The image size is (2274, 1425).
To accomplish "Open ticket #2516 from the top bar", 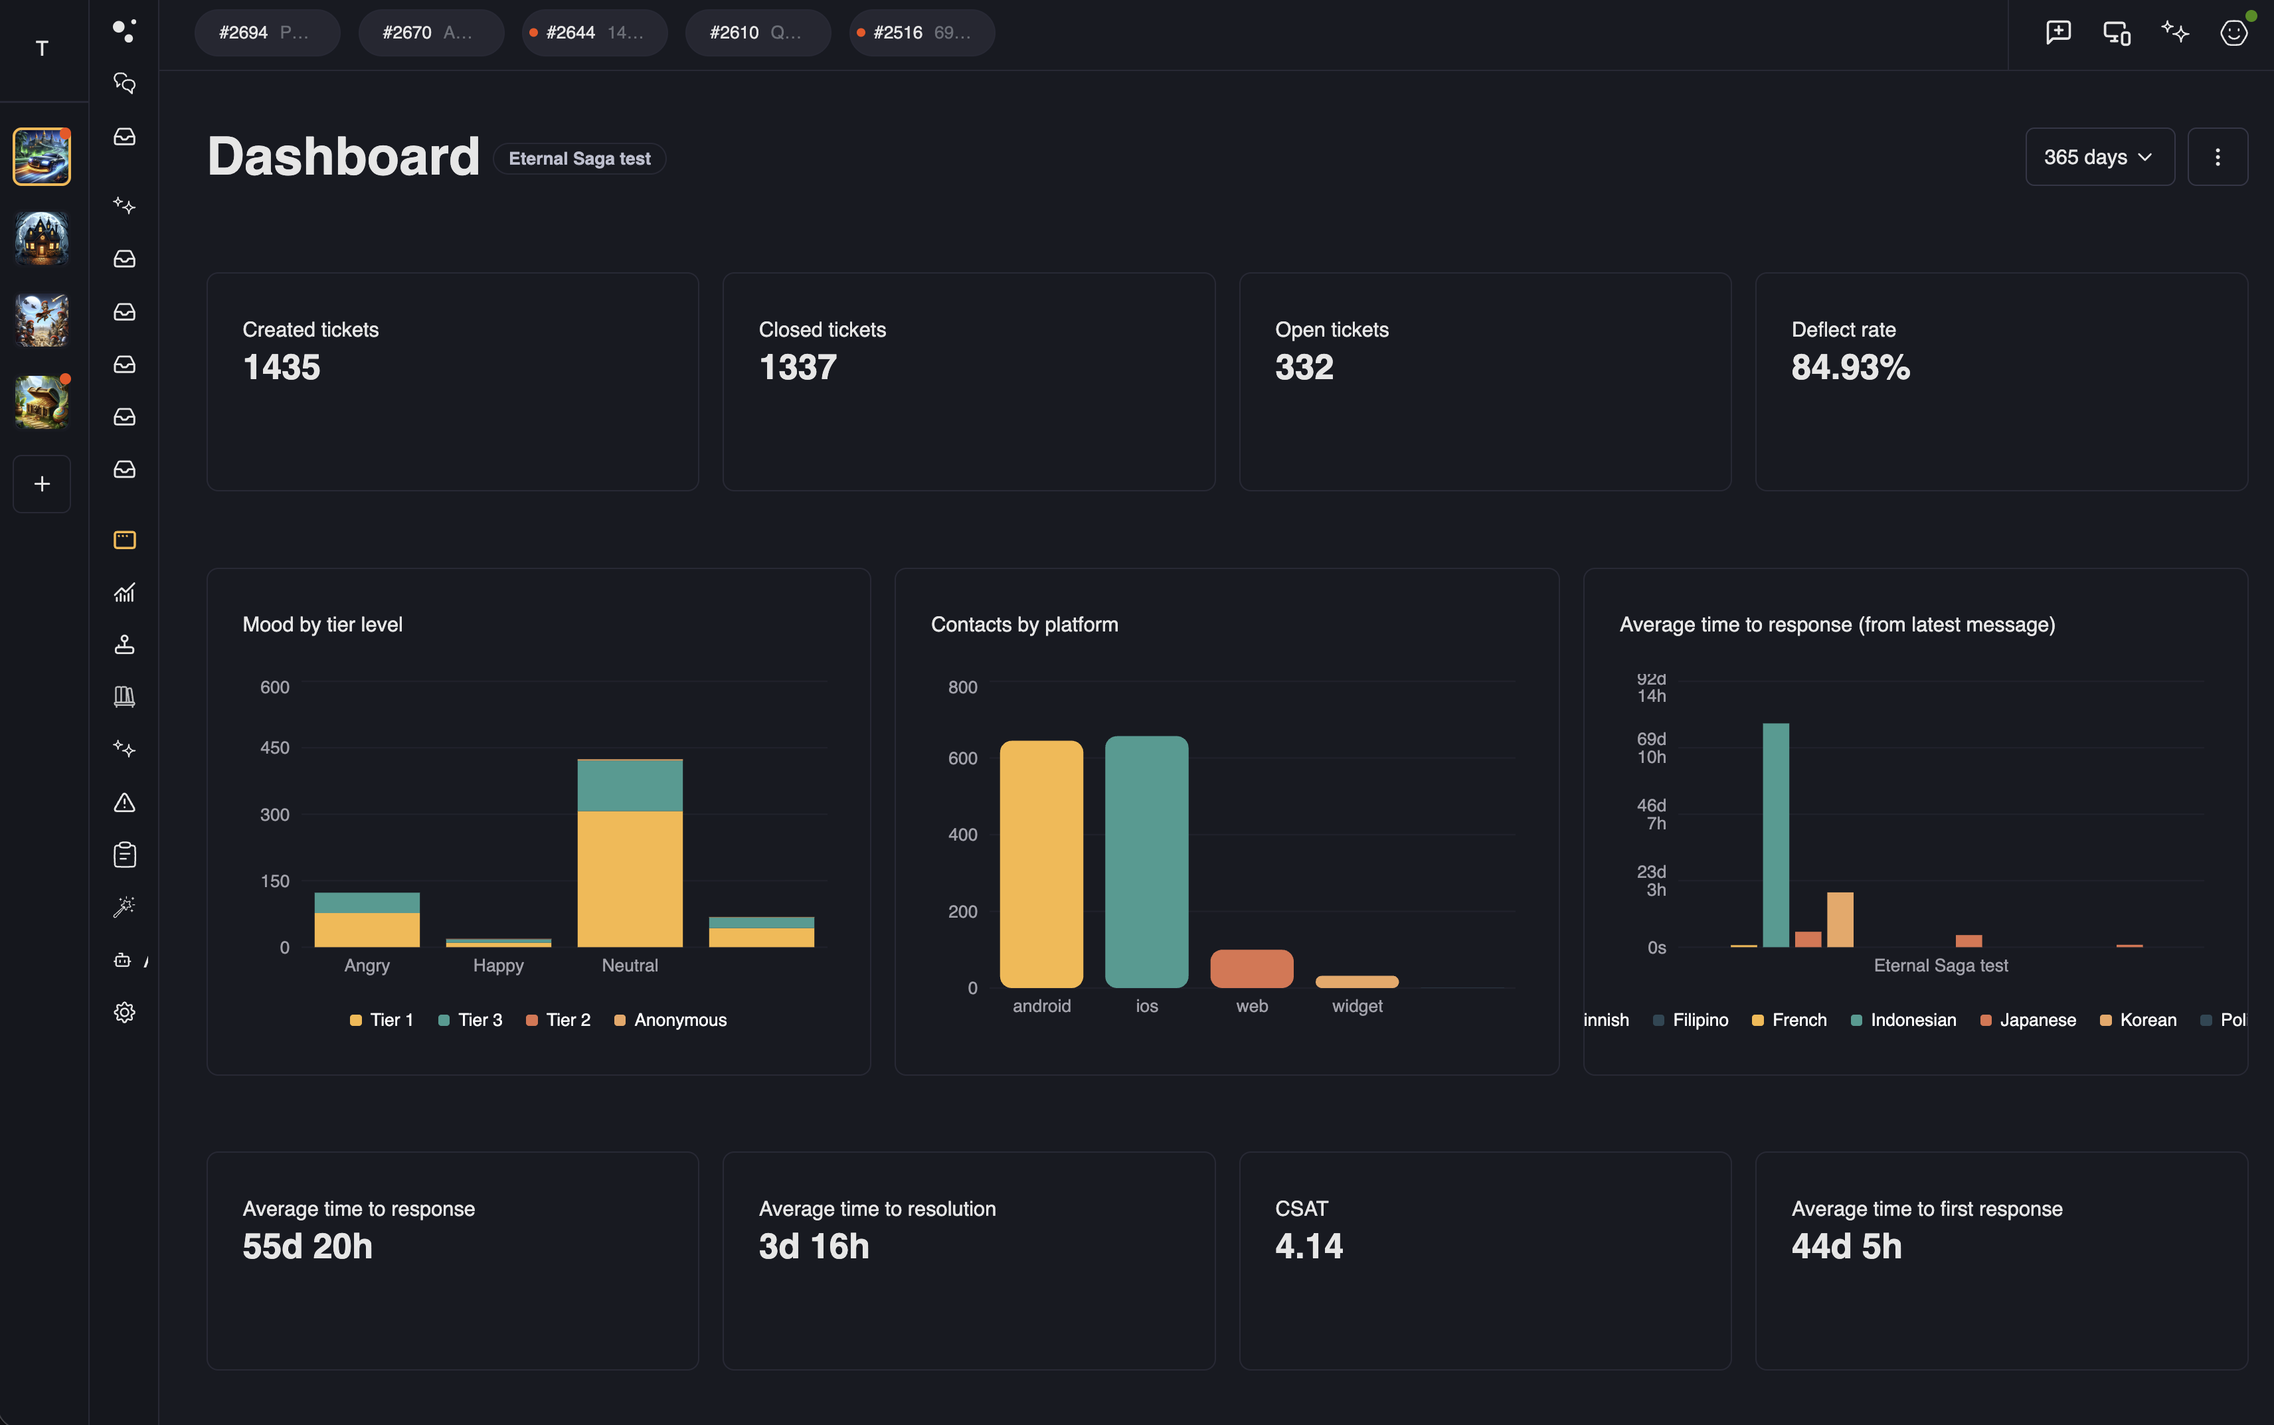I will (920, 32).
